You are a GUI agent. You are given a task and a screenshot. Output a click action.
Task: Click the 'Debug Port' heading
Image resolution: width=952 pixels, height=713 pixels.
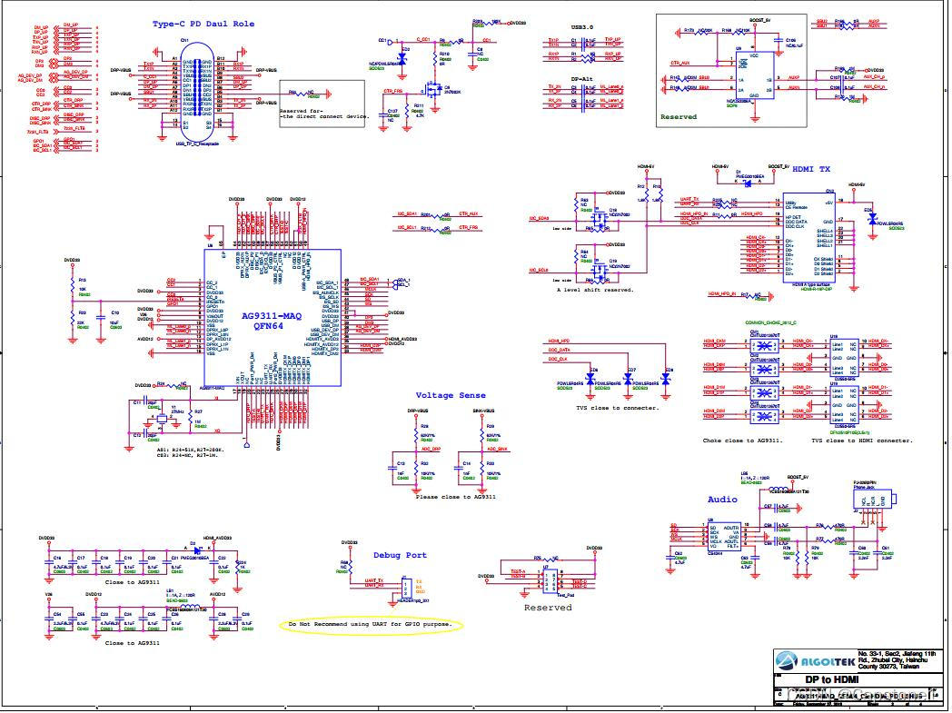(400, 555)
